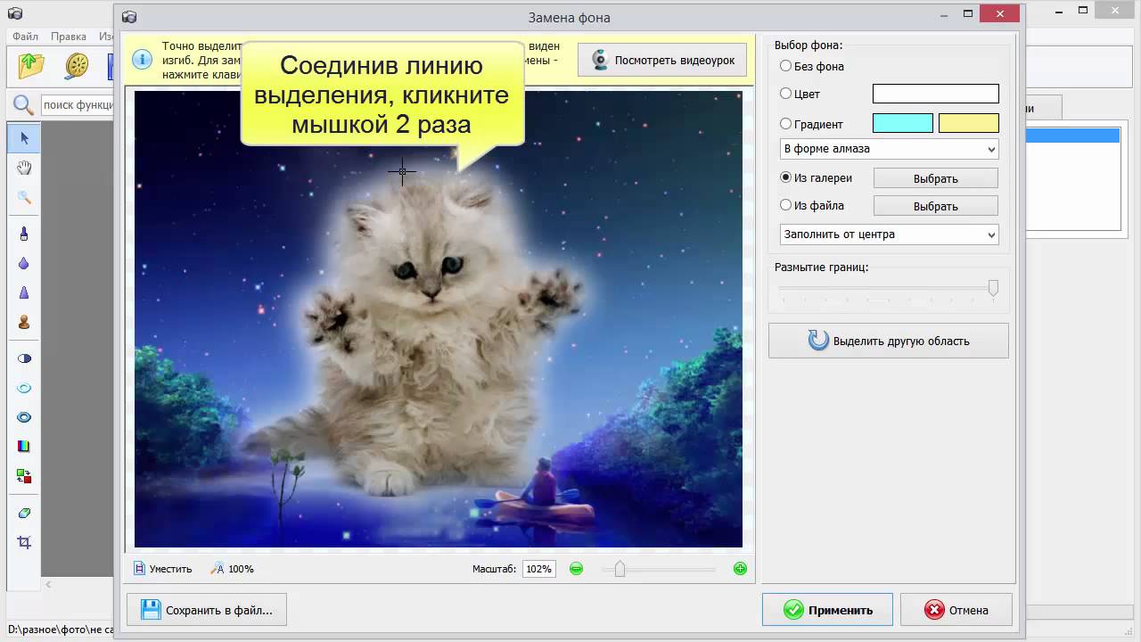Screen dimensions: 1141x642
Task: Select the 'Без фона' radio option
Action: 785,66
